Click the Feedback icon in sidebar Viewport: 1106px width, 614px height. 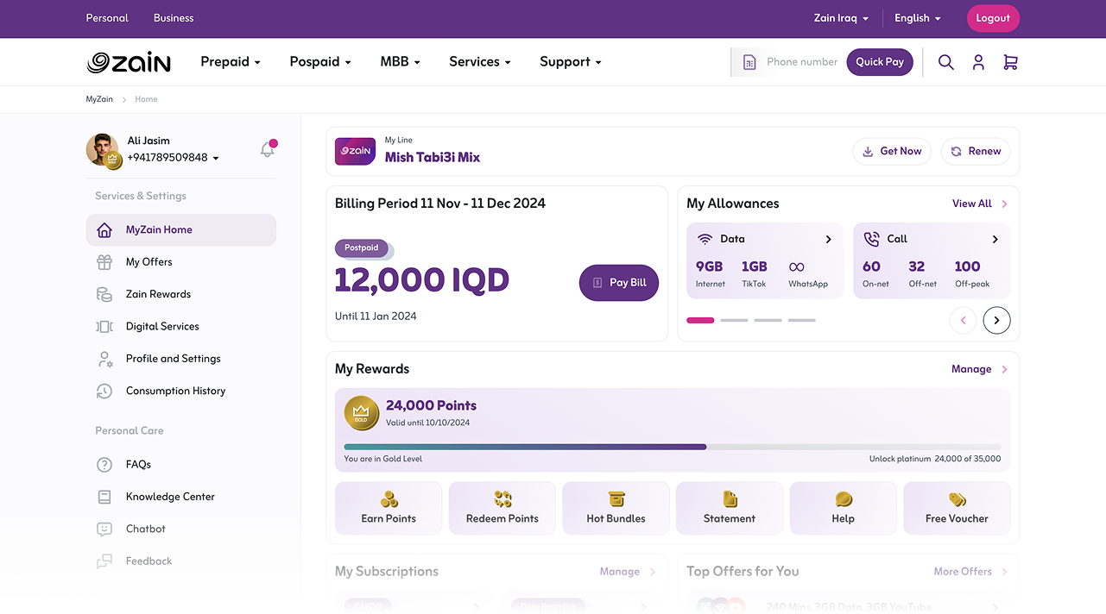pyautogui.click(x=104, y=561)
